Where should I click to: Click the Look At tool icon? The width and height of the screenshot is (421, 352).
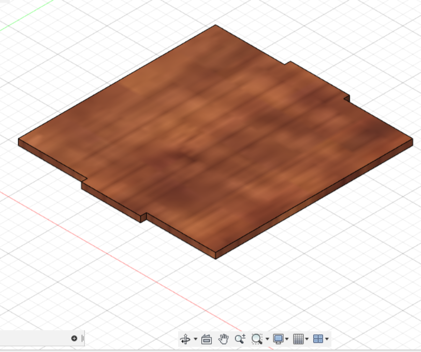(x=206, y=339)
